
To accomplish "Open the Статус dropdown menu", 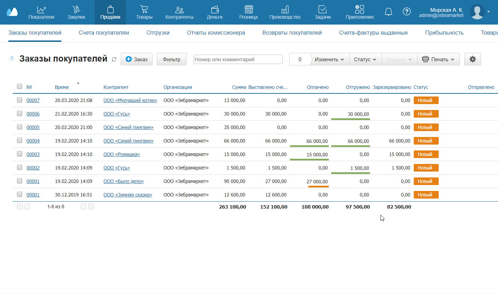I will pyautogui.click(x=365, y=59).
